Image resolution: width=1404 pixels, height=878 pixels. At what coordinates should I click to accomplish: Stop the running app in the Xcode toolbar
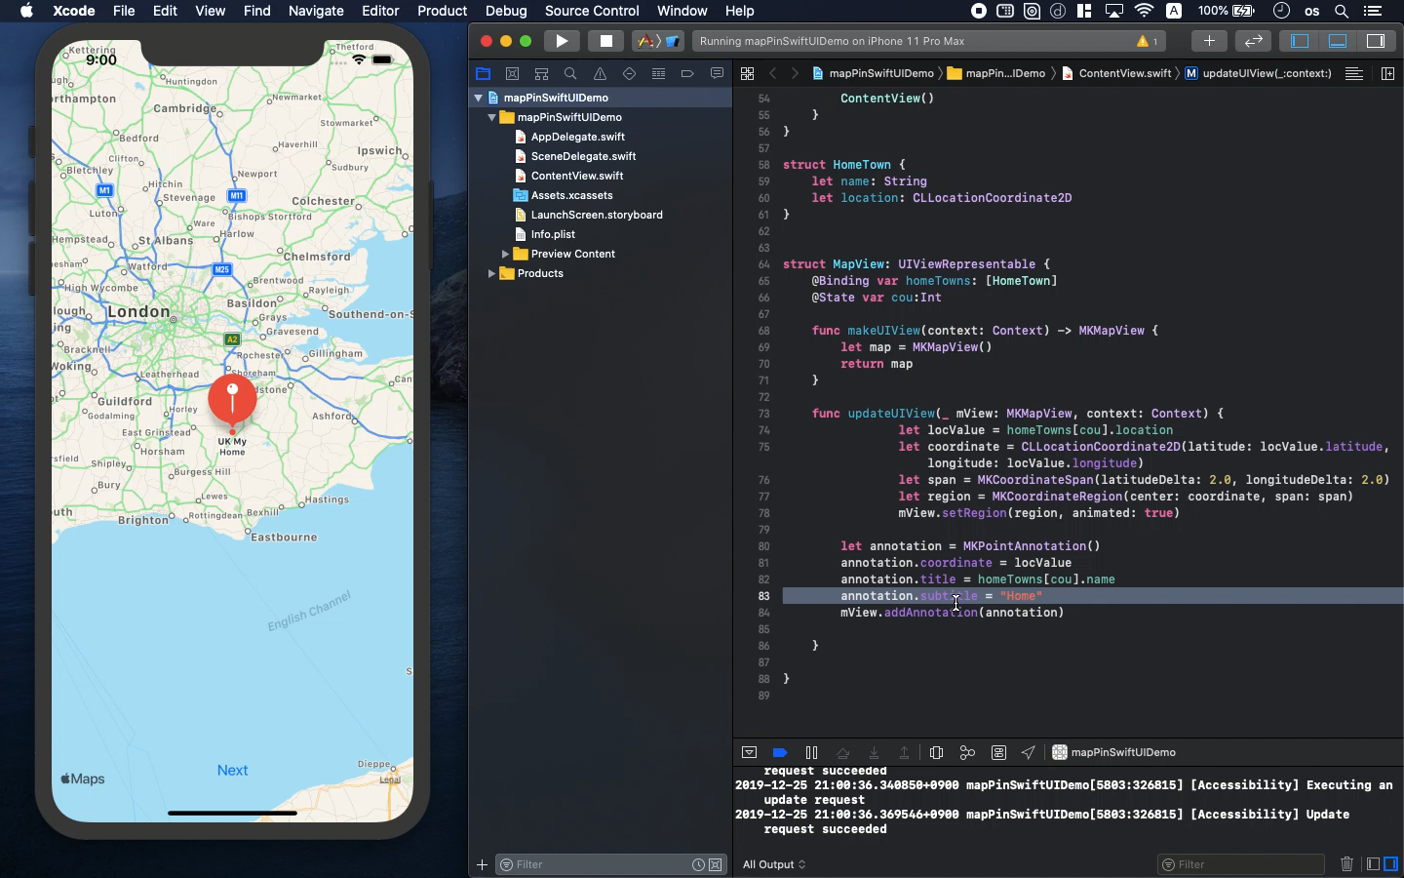tap(605, 41)
